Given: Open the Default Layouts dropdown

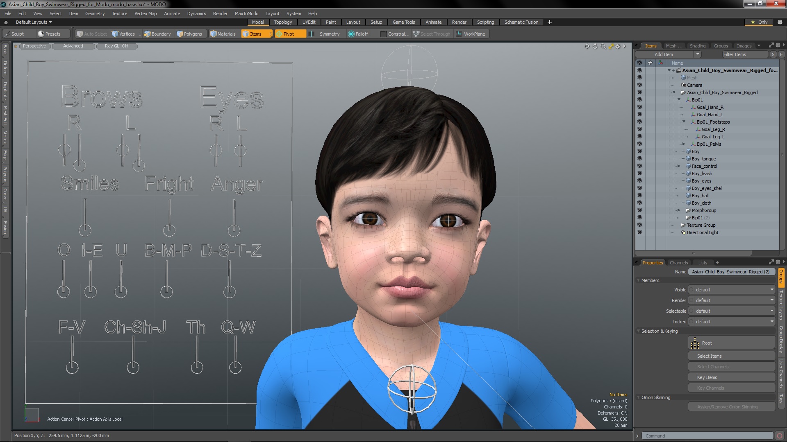Looking at the screenshot, I should click(34, 22).
